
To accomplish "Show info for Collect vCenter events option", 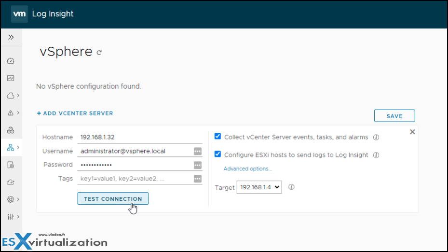I will tap(376, 137).
